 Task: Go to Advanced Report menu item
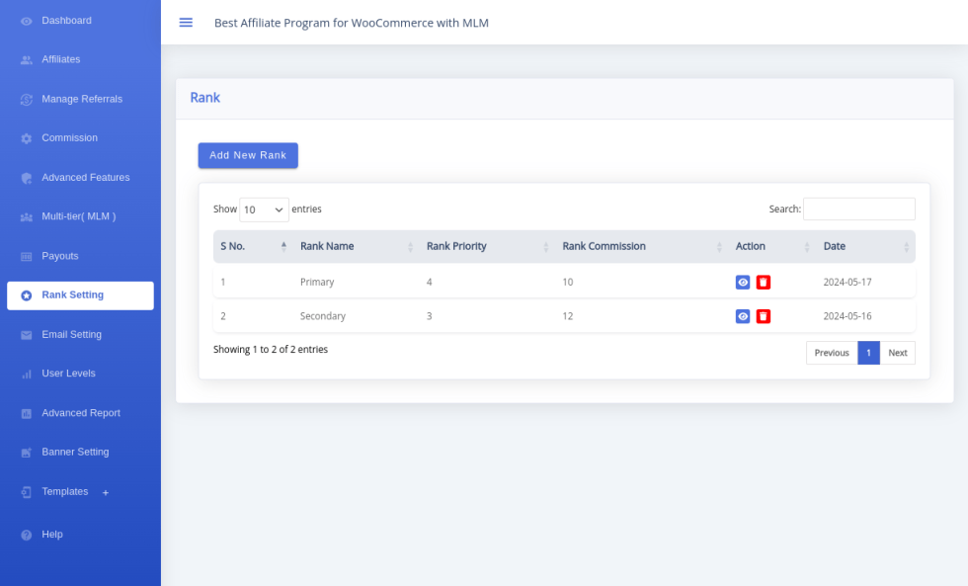pyautogui.click(x=81, y=413)
